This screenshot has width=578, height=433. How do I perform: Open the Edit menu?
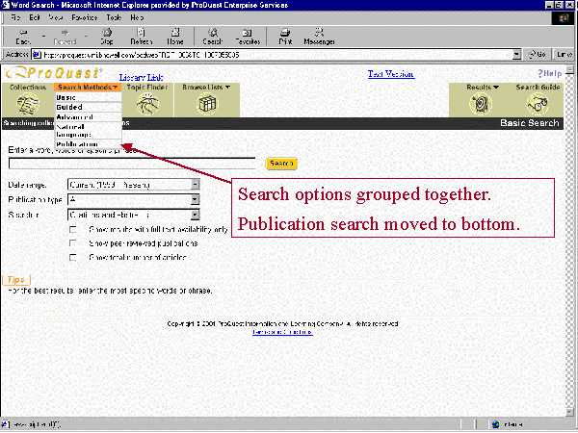click(35, 17)
